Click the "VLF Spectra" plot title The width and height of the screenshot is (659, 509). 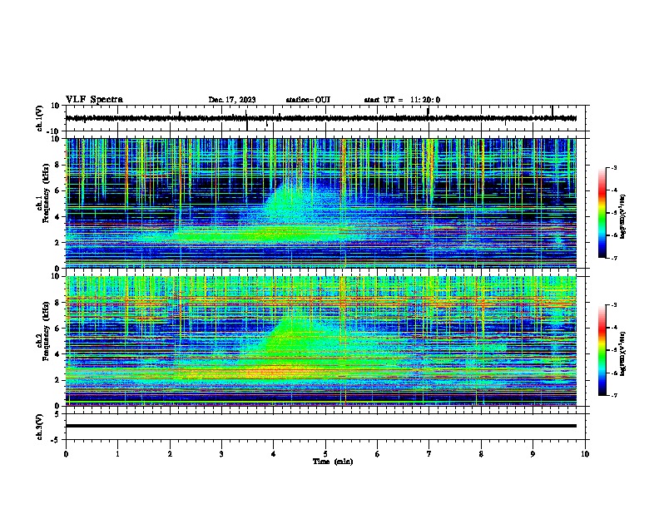tap(94, 100)
